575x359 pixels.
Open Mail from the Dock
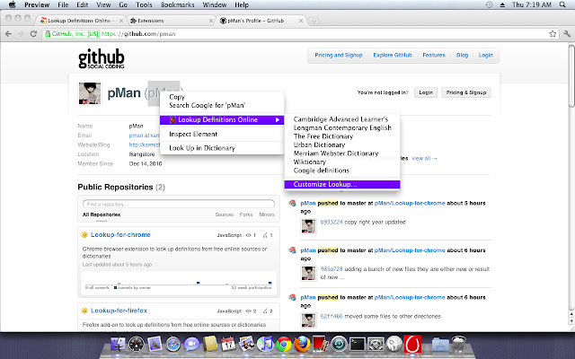[155, 345]
